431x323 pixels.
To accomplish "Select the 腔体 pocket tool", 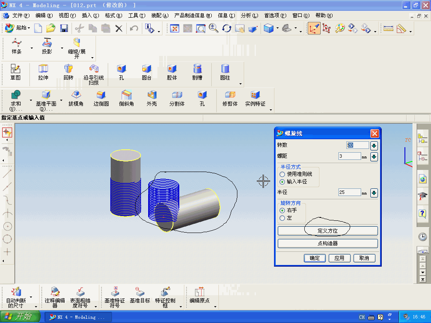I will click(x=172, y=72).
